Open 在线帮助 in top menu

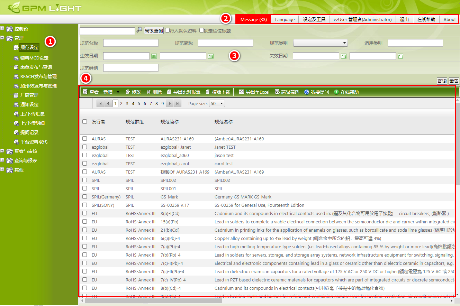coord(426,19)
